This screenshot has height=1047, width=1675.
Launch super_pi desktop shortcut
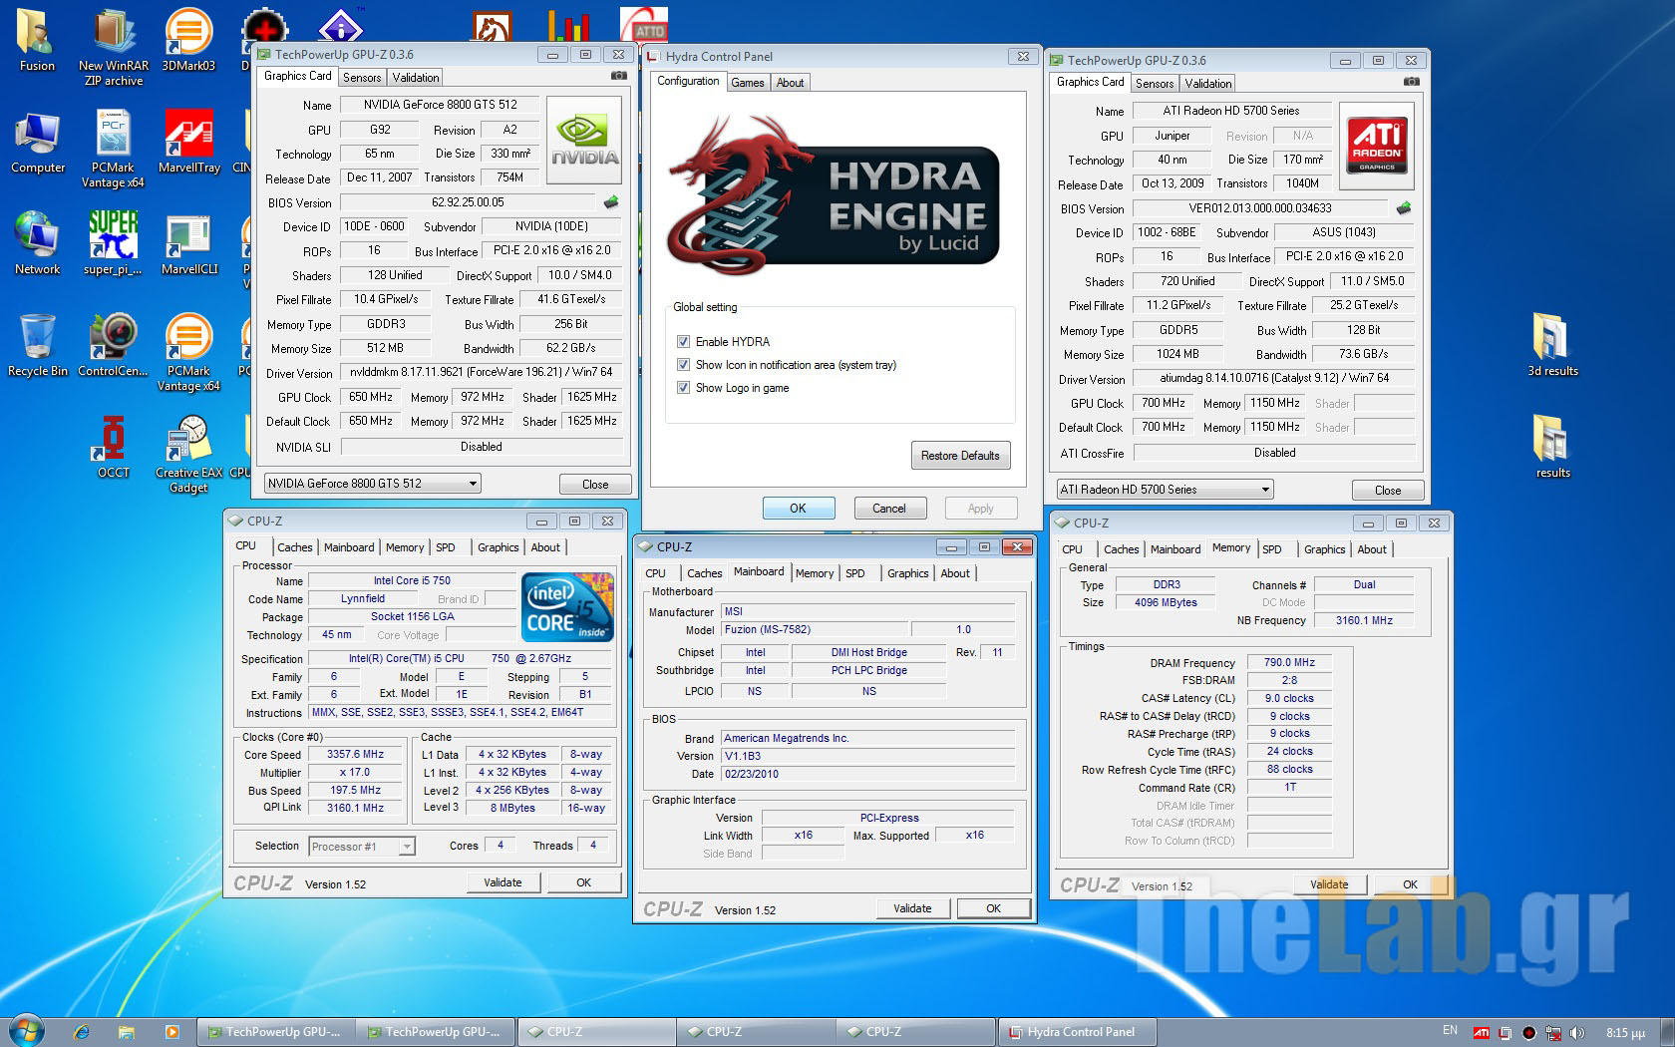point(113,244)
